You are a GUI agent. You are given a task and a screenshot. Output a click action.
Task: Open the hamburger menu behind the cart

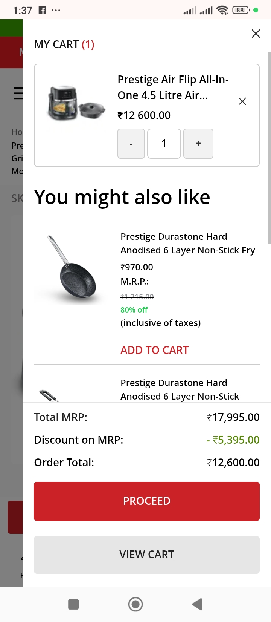point(18,93)
